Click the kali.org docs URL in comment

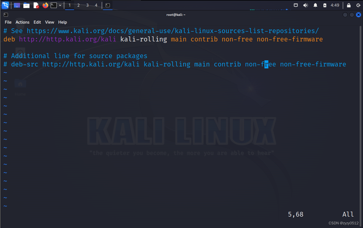pos(173,31)
